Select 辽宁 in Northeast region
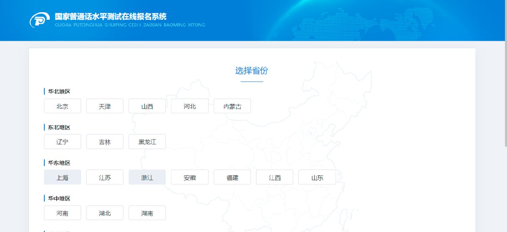The image size is (507, 232). click(x=63, y=142)
